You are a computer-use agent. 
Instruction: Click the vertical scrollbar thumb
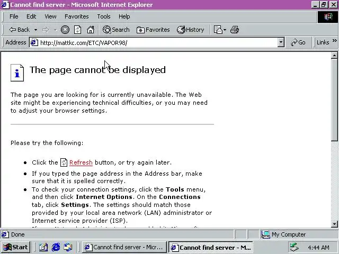point(334,100)
